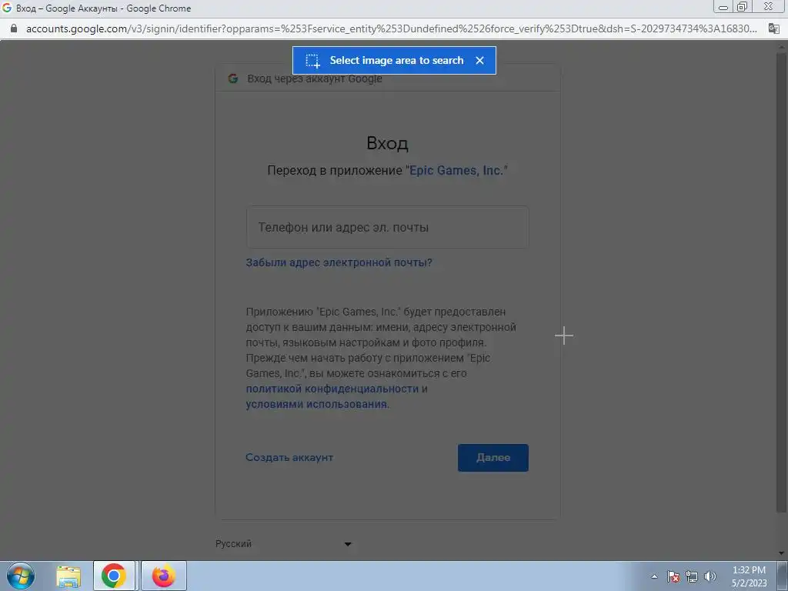
Task: Close the 'Select image area to search' banner
Action: pos(479,60)
